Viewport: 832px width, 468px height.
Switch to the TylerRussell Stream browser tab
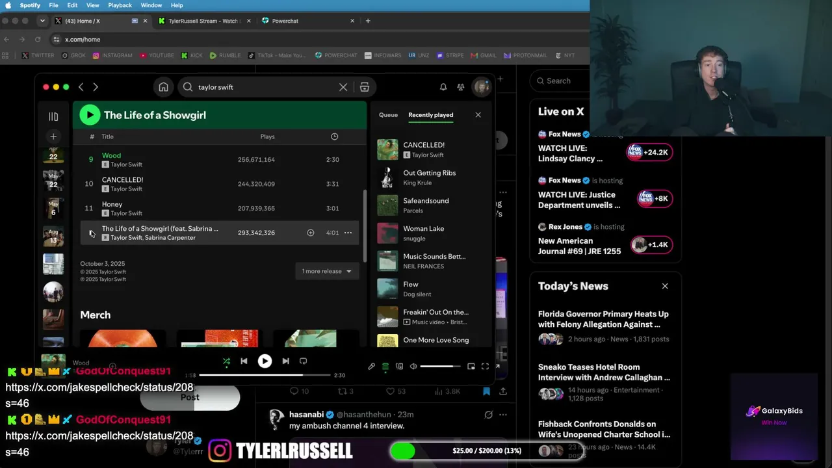(203, 21)
